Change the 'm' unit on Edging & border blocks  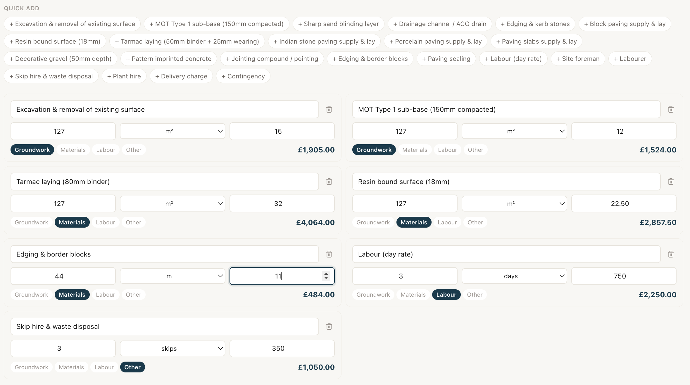pyautogui.click(x=172, y=276)
